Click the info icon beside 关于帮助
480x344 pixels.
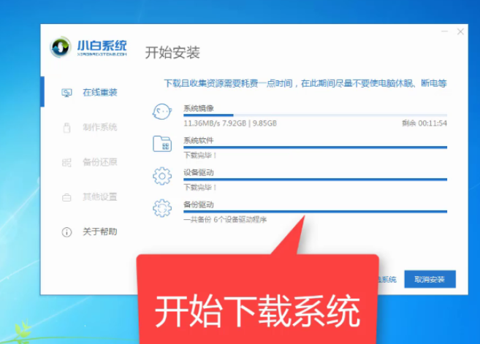pos(66,232)
